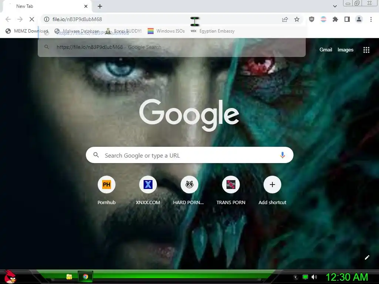
Task: Open the PH shortcut tile
Action: (x=106, y=185)
